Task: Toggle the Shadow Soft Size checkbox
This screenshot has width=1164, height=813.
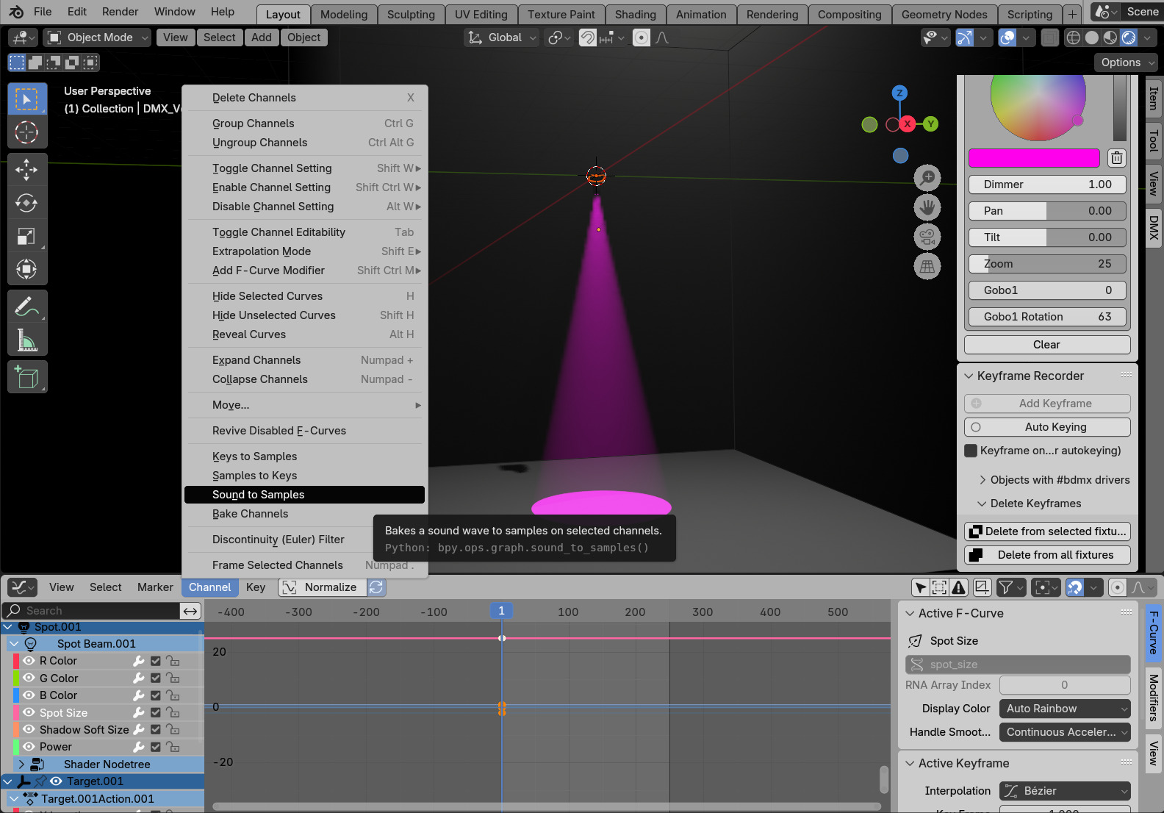Action: [156, 730]
